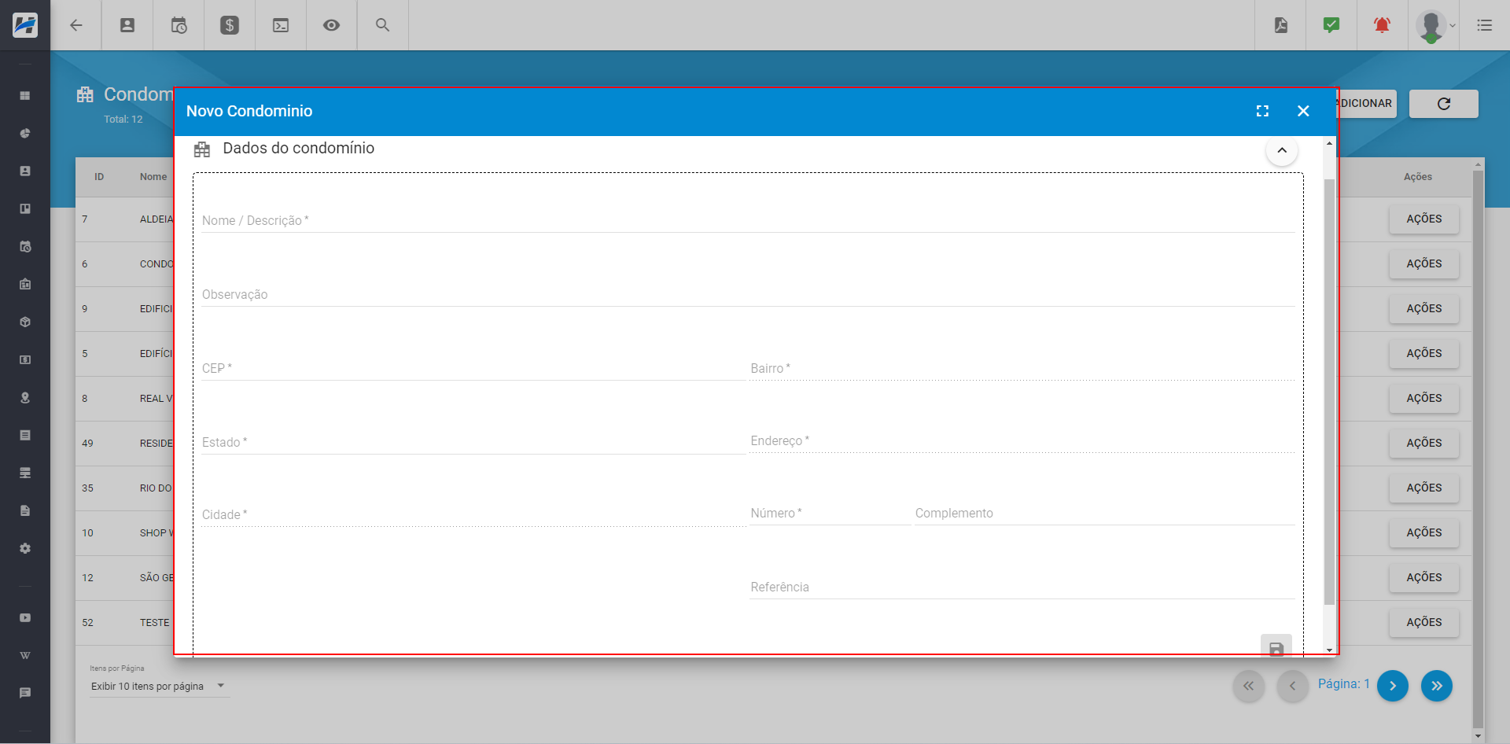Open the calendar clock toolbar icon
Screen dimensions: 1510x744
point(179,25)
